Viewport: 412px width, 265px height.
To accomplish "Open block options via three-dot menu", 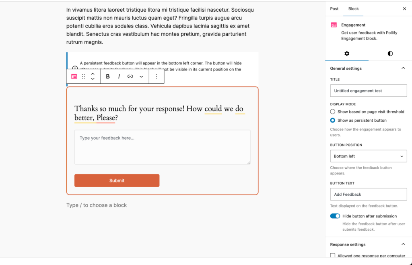I will coord(157,77).
